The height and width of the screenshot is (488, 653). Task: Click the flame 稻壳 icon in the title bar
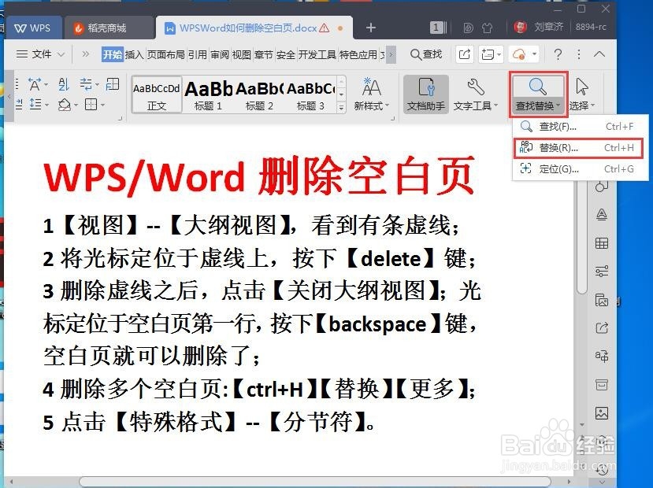pyautogui.click(x=469, y=28)
